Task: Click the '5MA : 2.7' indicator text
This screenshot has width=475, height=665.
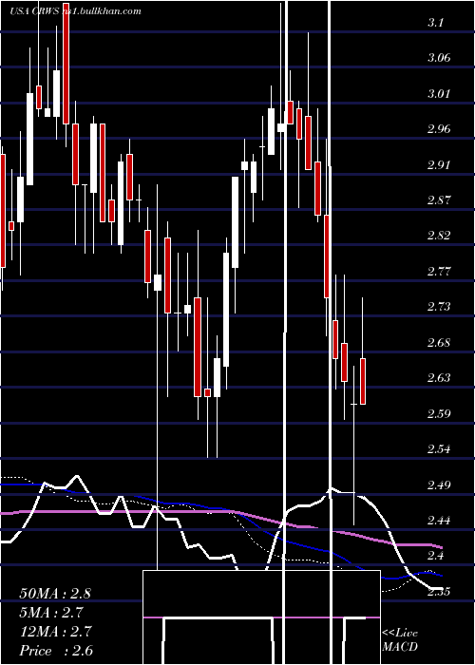Action: click(x=51, y=613)
